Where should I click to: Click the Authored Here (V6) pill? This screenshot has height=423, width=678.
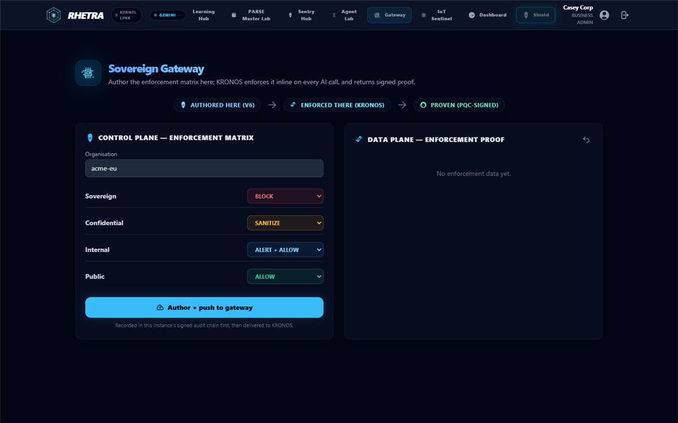click(218, 105)
